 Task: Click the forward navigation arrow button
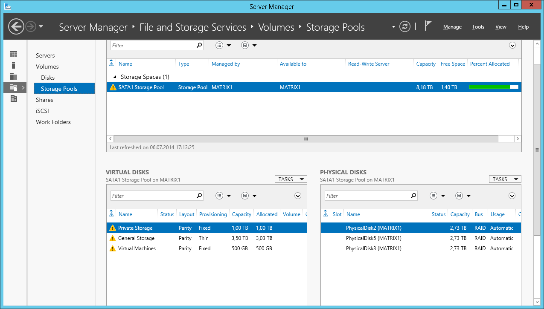point(30,27)
